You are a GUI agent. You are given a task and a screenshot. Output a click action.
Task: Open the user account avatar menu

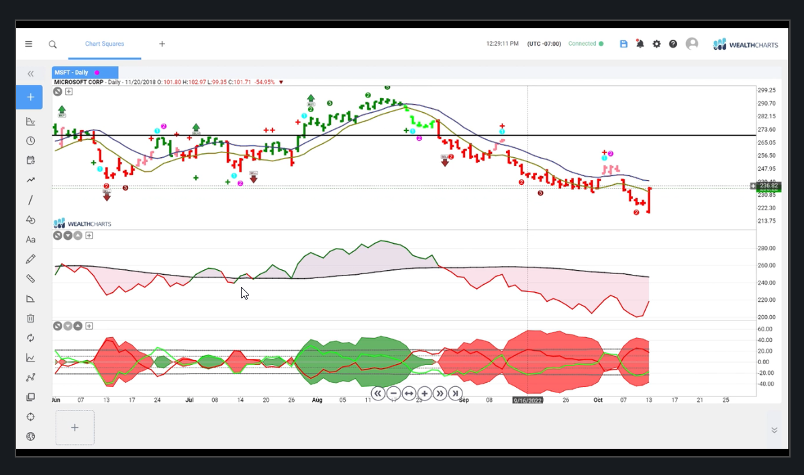[692, 44]
